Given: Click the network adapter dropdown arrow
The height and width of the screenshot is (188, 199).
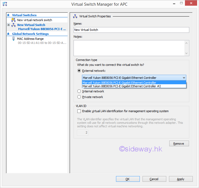Looking at the screenshot, I should [184, 78].
